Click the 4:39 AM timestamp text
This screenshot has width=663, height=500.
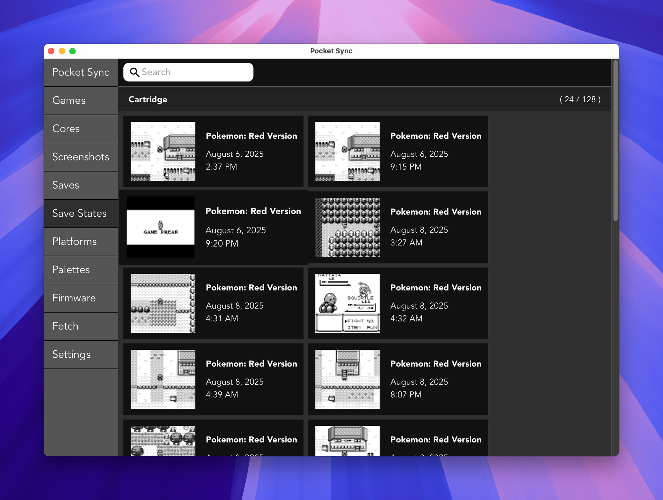[x=222, y=394]
